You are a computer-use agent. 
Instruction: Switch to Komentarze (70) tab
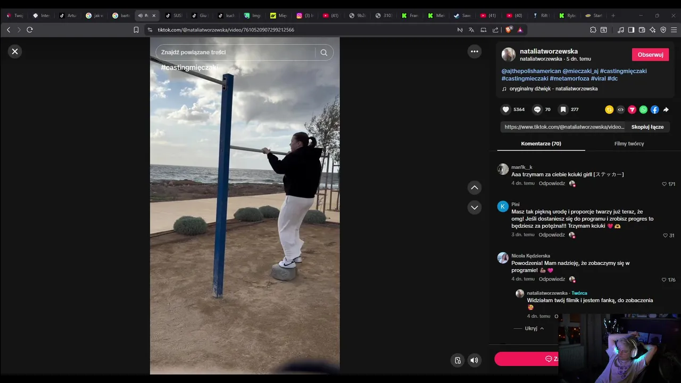click(x=541, y=144)
